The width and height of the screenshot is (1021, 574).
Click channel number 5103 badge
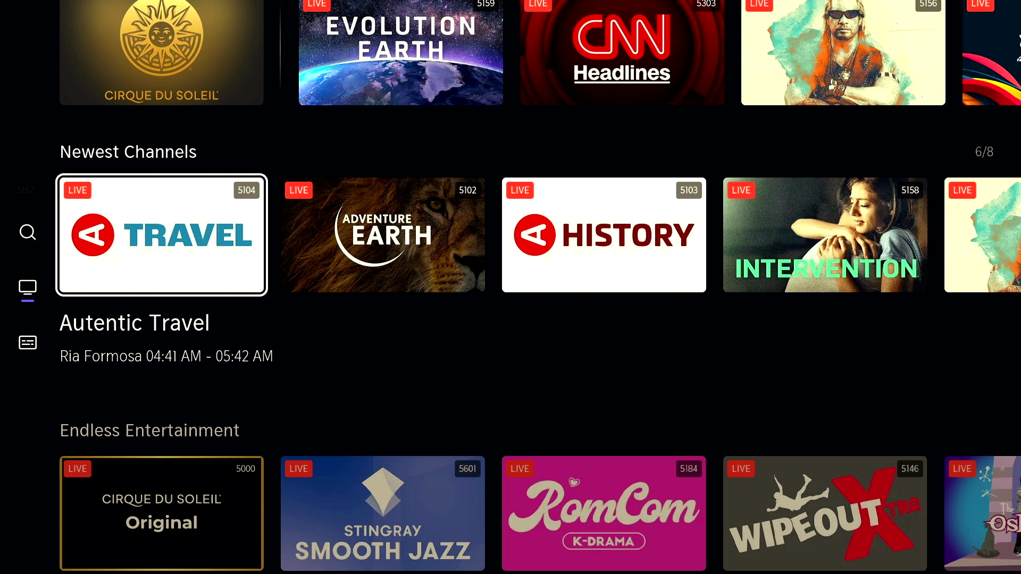688,190
